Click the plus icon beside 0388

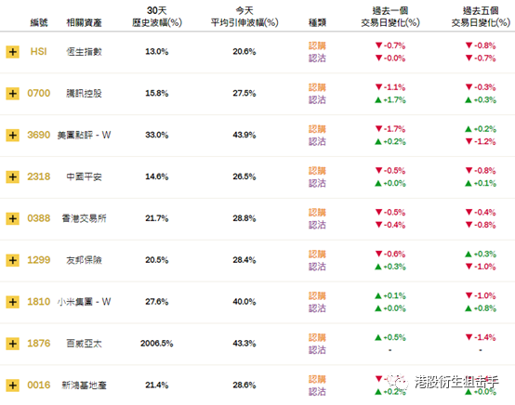[x=12, y=218]
